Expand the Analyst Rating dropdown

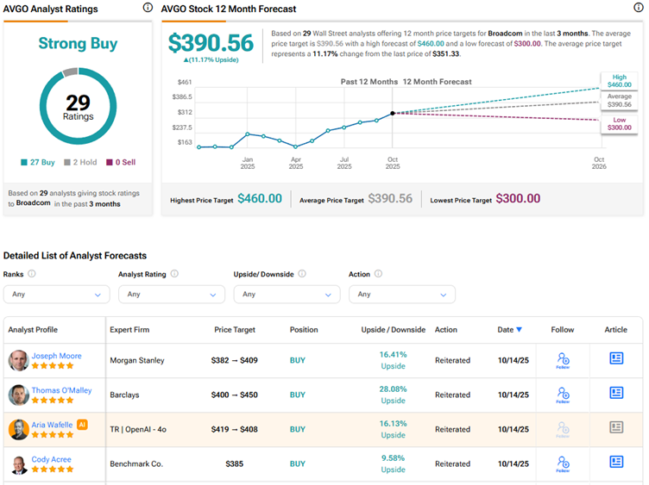coord(171,294)
